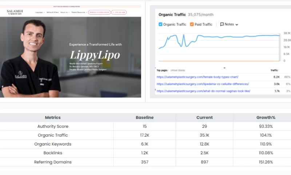Open the what-do-normal-vaginas-look-like link
The height and width of the screenshot is (175, 291).
(203, 91)
